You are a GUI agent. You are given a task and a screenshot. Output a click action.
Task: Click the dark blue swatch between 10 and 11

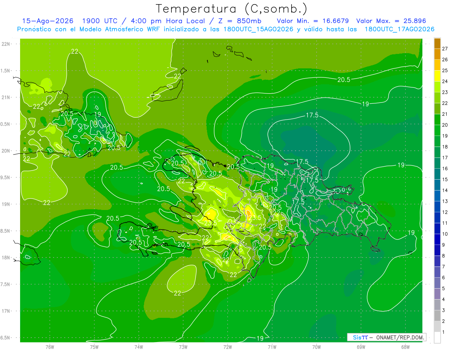tap(437, 228)
